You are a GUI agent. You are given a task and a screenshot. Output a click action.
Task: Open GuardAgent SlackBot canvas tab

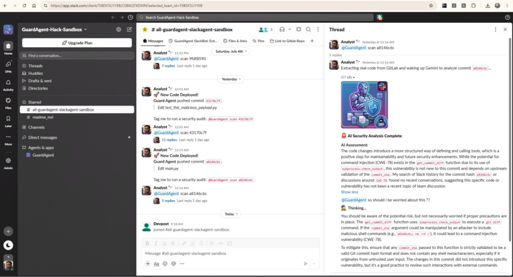193,41
